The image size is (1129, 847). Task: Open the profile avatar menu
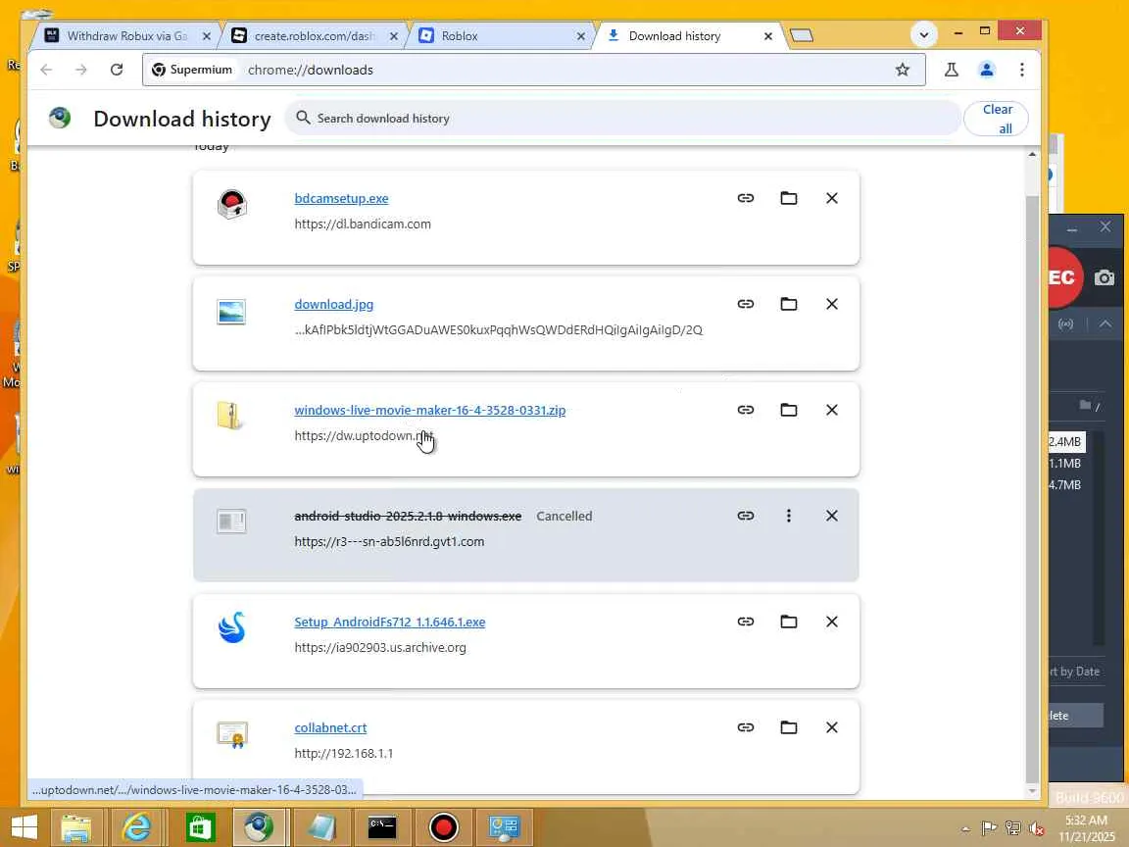pos(987,70)
